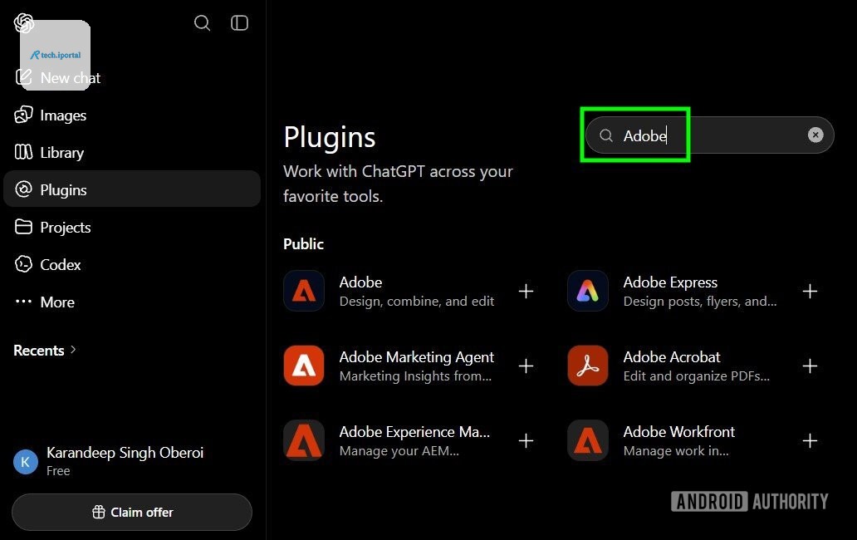
Task: Add the Adobe Workfront plugin
Action: pyautogui.click(x=810, y=440)
